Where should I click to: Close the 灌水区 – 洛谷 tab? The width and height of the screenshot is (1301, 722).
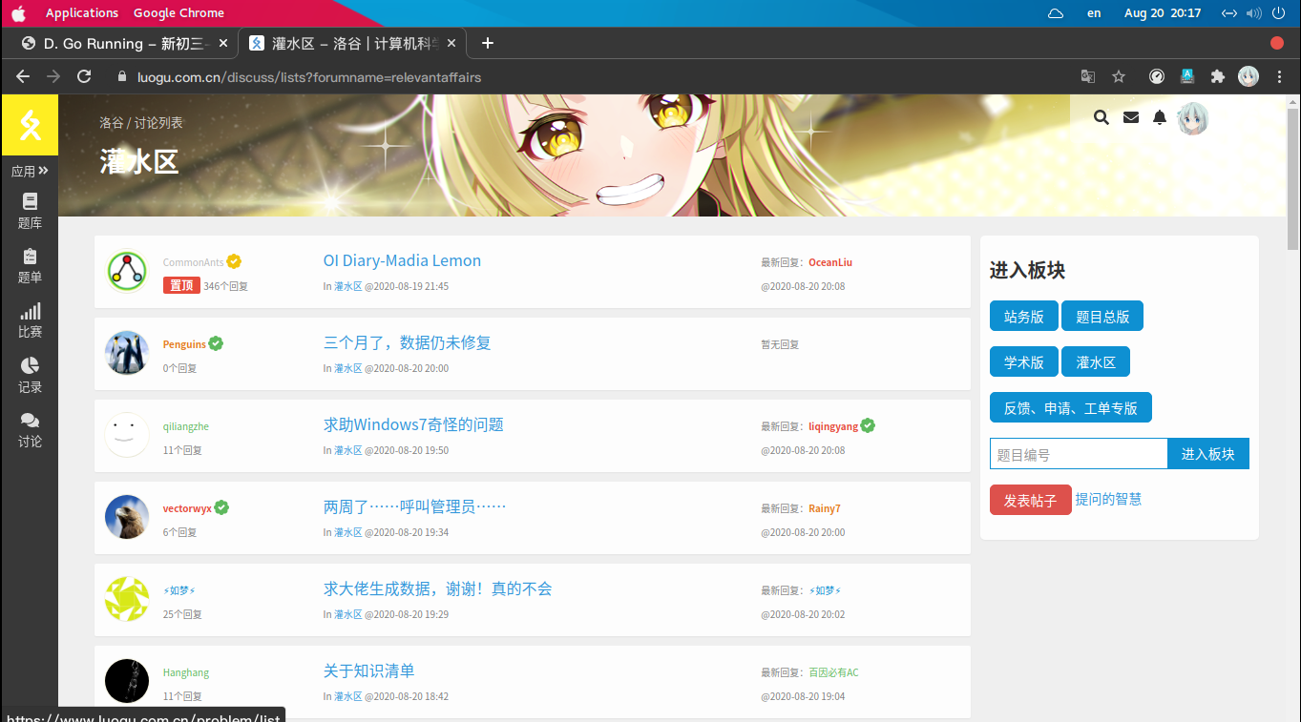(x=451, y=43)
